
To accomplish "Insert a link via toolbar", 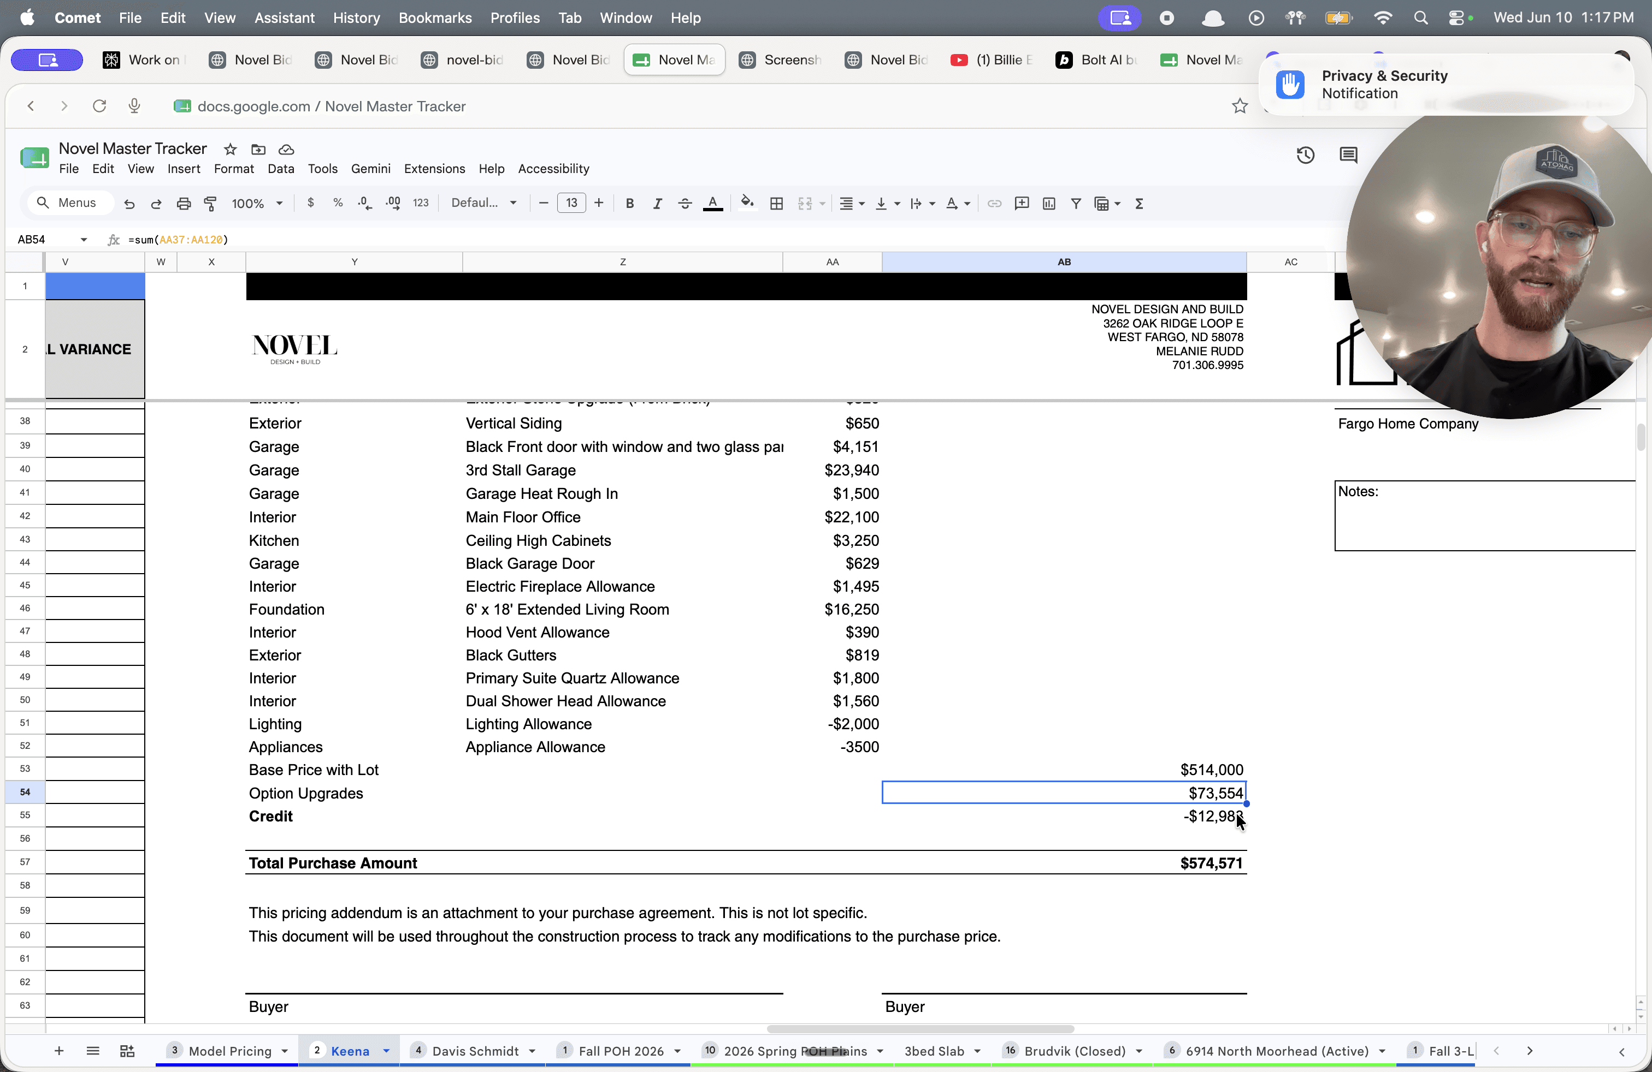I will (994, 203).
